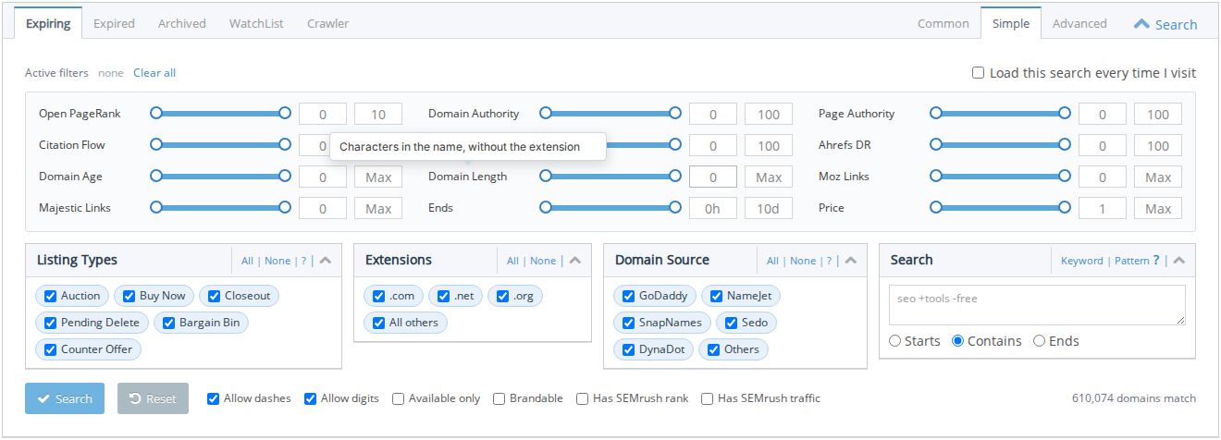Select the Simple search mode tab
This screenshot has height=440, width=1221.
click(1011, 23)
